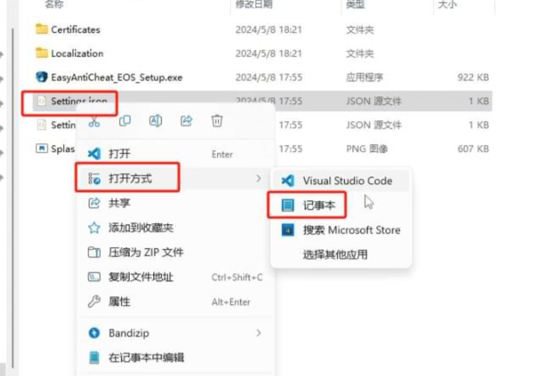Viewport: 546px width, 376px height.
Task: Click the EasyAntiCheat_EOS_Setup.exe file icon
Action: pos(41,77)
